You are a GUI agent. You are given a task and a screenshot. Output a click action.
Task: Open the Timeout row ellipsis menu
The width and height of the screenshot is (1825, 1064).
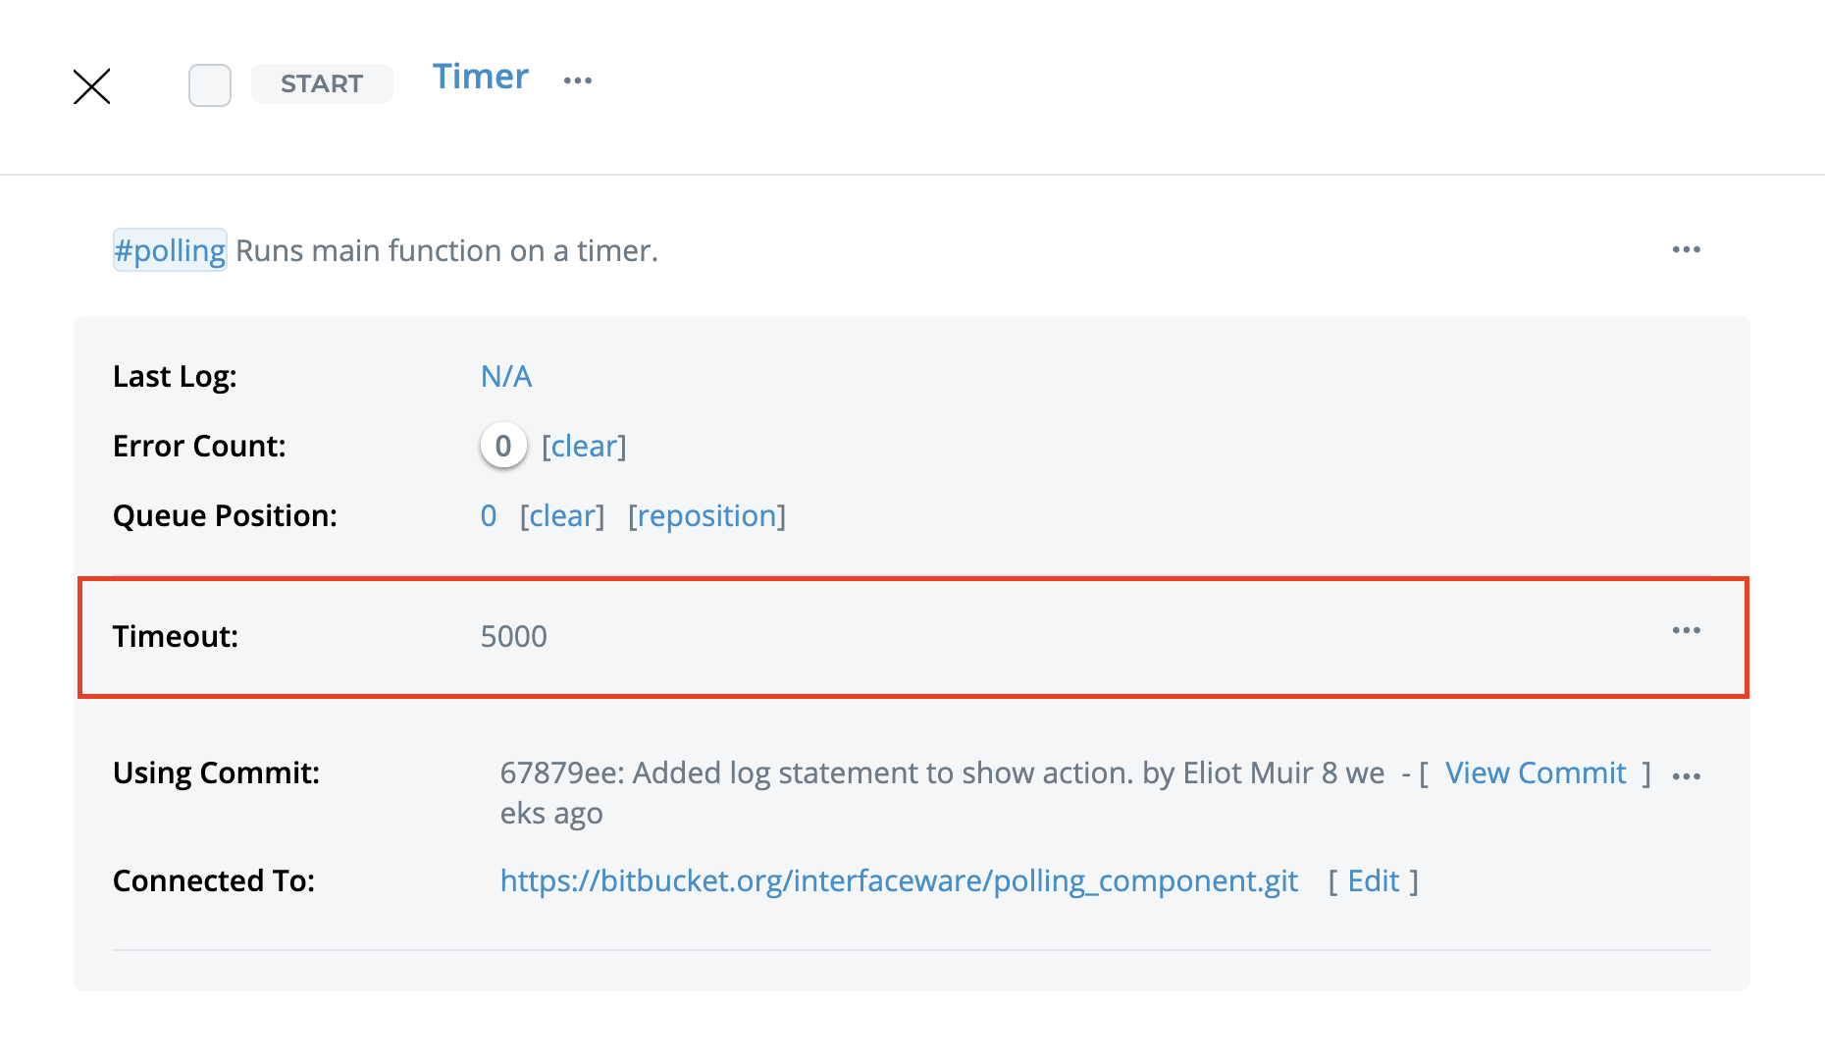click(x=1686, y=630)
